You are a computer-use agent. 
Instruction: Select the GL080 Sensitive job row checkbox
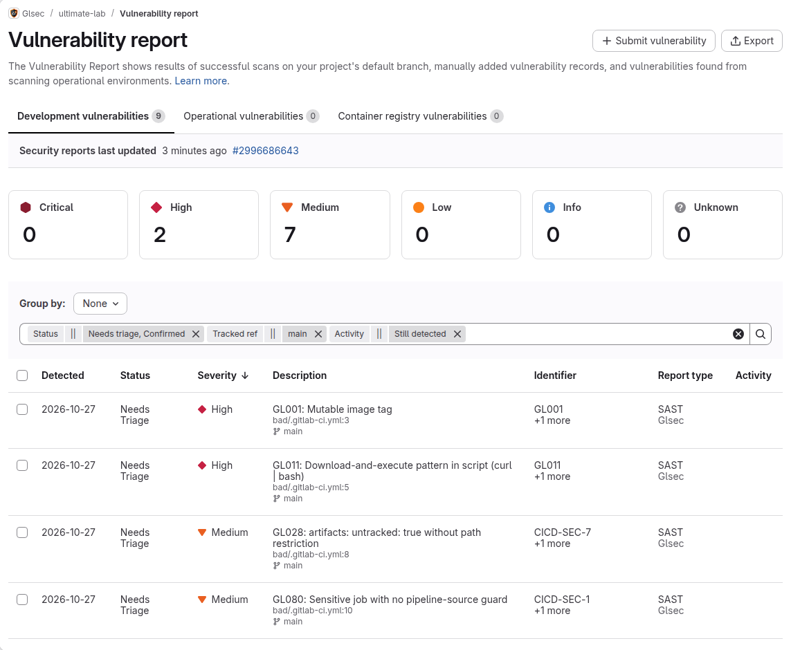coord(22,599)
